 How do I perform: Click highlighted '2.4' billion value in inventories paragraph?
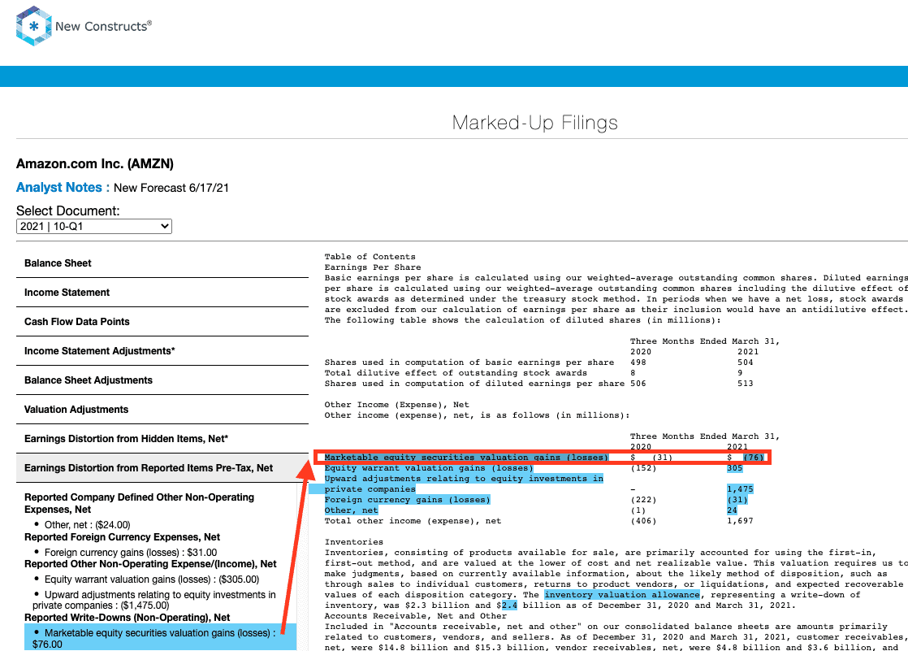pyautogui.click(x=509, y=605)
